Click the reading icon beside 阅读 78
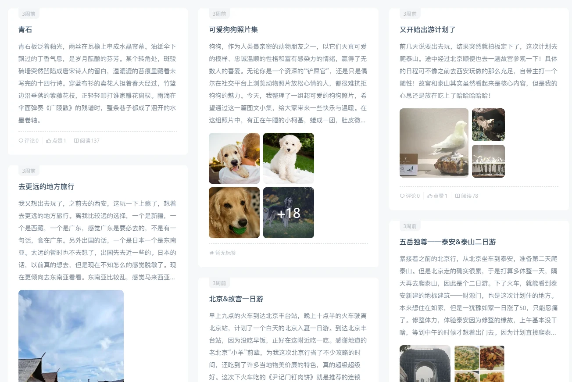572x382 pixels. [x=458, y=196]
